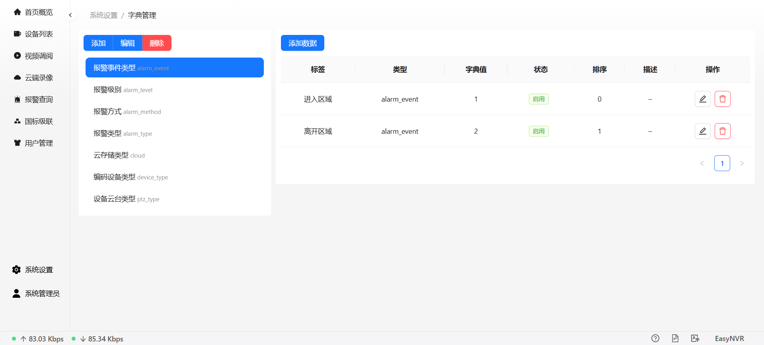Open the 云端录像 menu label

[x=39, y=77]
